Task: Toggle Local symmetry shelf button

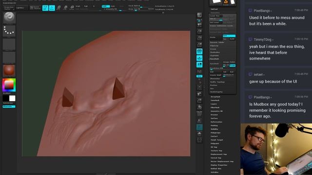Action: pyautogui.click(x=199, y=65)
